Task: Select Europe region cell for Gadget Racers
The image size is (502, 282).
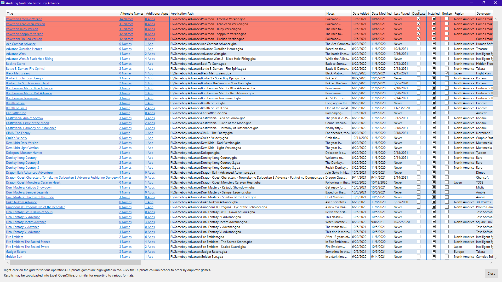Action: 464,252
